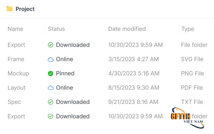Screen dimensions: 214x134
Task: Click the yellow Project folder icon
Action: pyautogui.click(x=9, y=9)
